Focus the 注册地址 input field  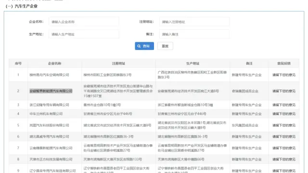194,22
